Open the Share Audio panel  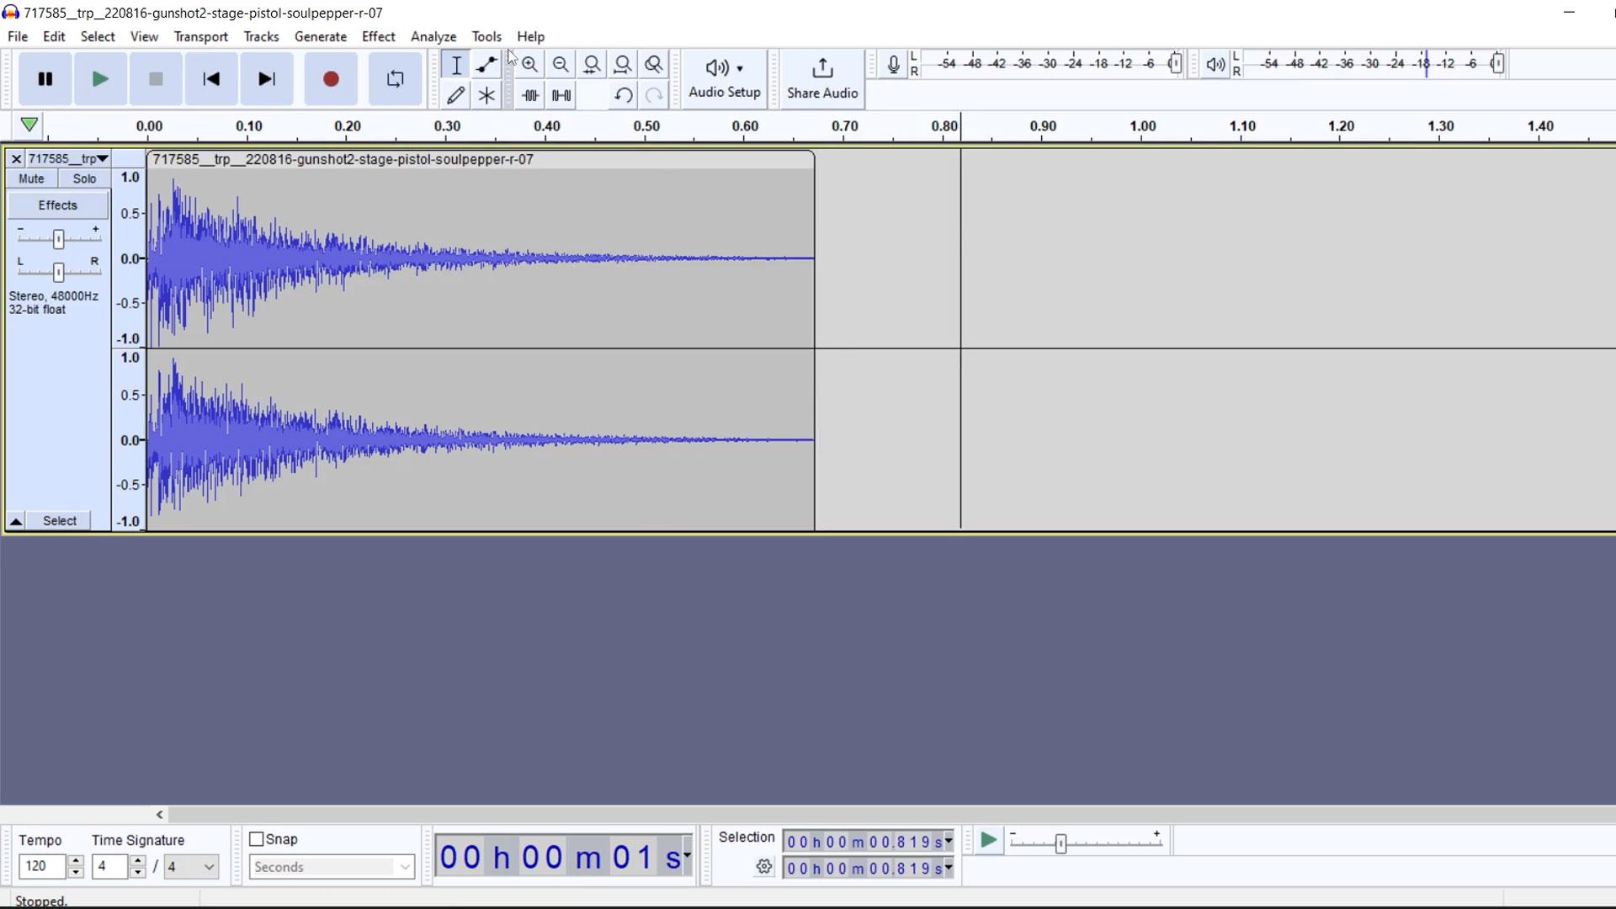coord(821,78)
